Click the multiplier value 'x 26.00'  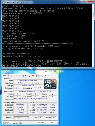[20, 107]
